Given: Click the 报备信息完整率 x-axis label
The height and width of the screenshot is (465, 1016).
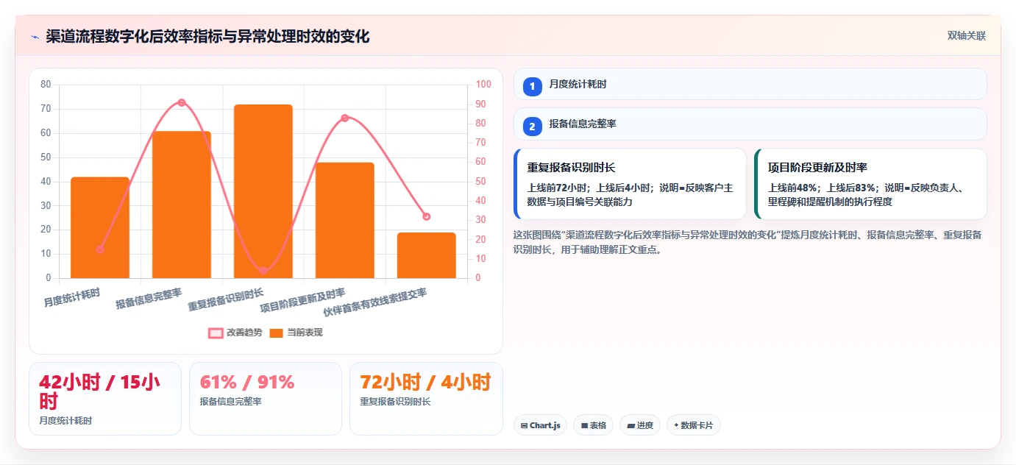Looking at the screenshot, I should coord(149,298).
